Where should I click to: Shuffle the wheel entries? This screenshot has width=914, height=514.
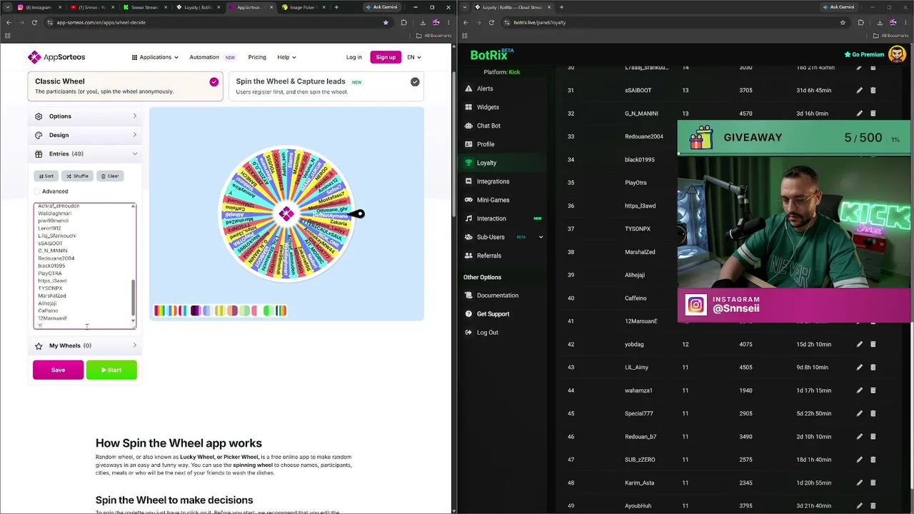point(77,176)
